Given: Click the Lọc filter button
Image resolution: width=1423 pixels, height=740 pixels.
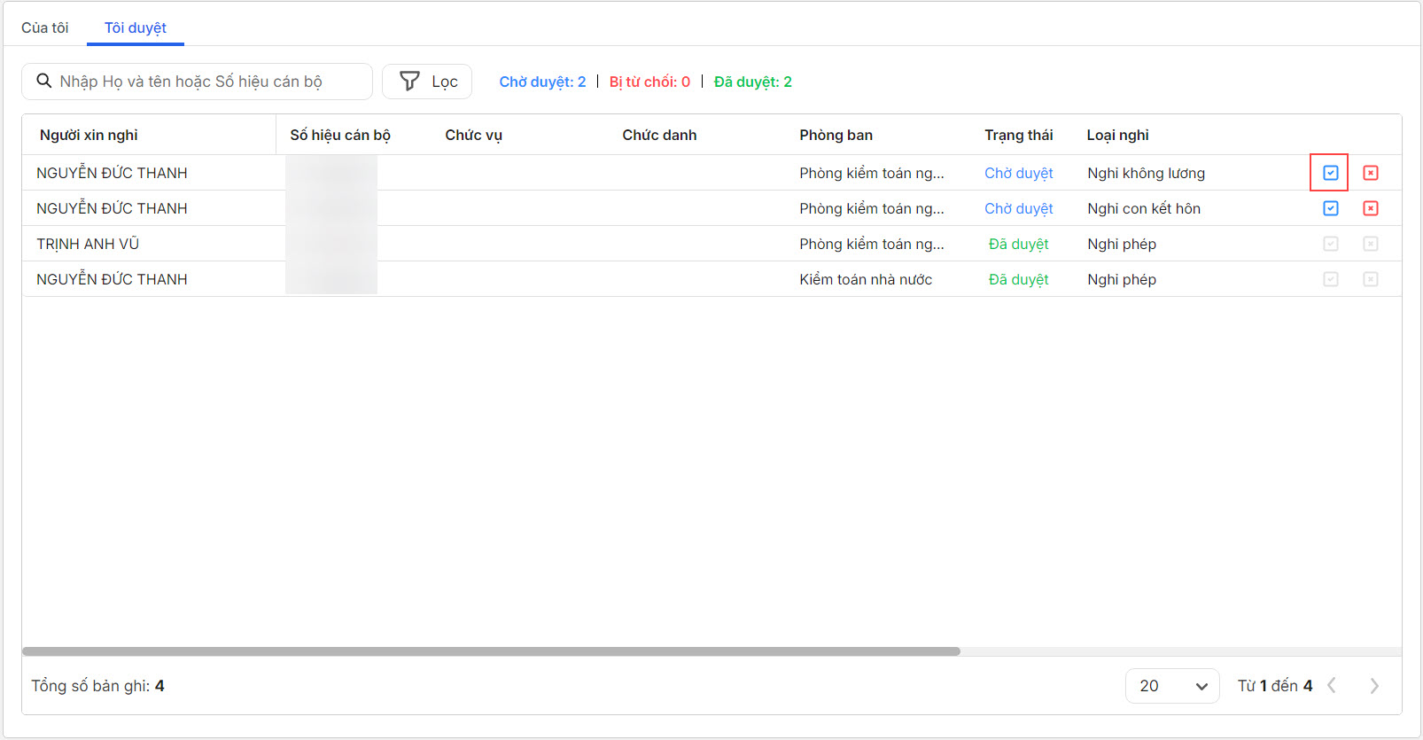Looking at the screenshot, I should [x=427, y=82].
